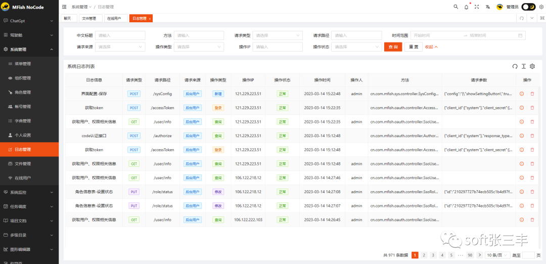The image size is (546, 264).
Task: Click the 跳至 page jump input box
Action: [528, 255]
